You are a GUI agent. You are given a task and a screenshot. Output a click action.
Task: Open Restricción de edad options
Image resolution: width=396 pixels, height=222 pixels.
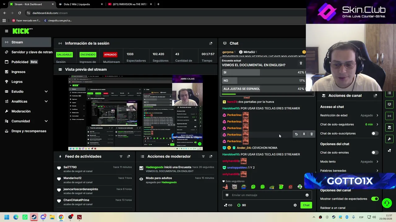(x=349, y=115)
